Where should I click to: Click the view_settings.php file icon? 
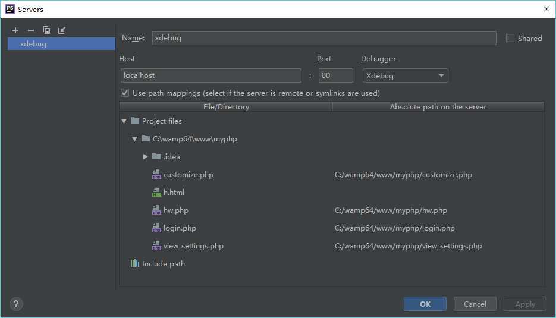pyautogui.click(x=156, y=245)
